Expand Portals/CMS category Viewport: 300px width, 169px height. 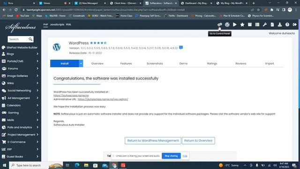pos(20,61)
